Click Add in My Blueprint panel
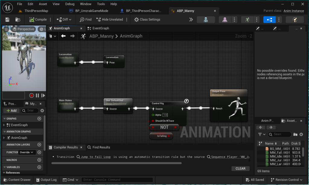Screen dimensions: 309x185 [x=11, y=110]
